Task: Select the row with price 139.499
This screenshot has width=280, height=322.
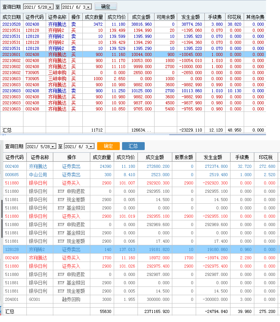Action: tap(133, 30)
